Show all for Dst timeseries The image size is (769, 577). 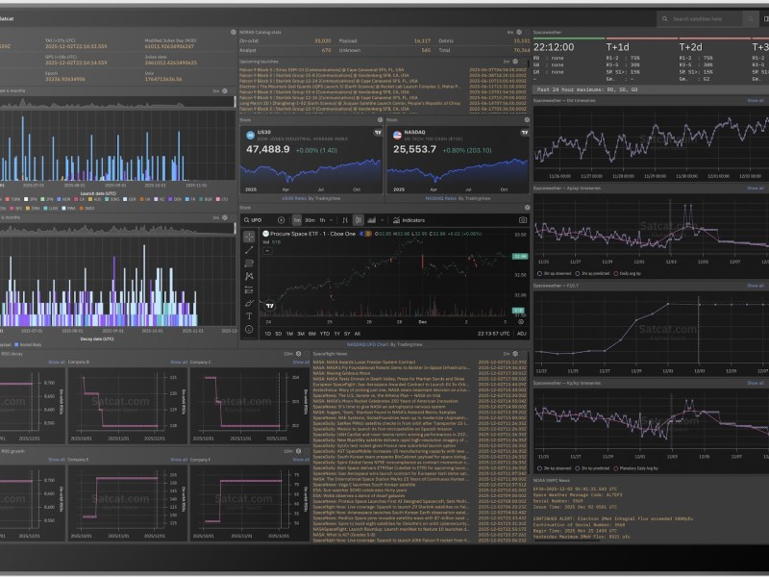pyautogui.click(x=756, y=99)
